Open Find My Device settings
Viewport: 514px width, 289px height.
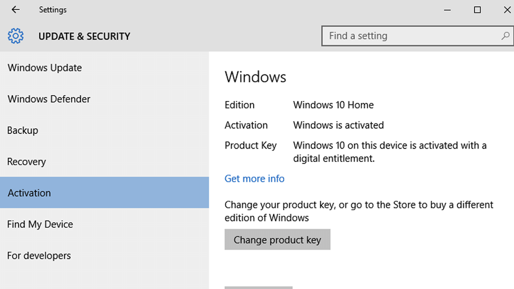[x=104, y=224]
